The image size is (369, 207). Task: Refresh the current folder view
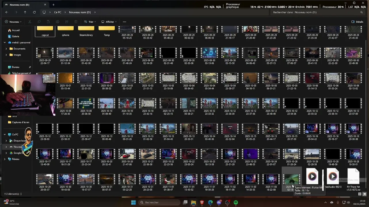click(34, 12)
